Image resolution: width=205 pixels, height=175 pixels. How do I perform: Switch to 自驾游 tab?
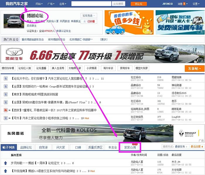(43, 147)
